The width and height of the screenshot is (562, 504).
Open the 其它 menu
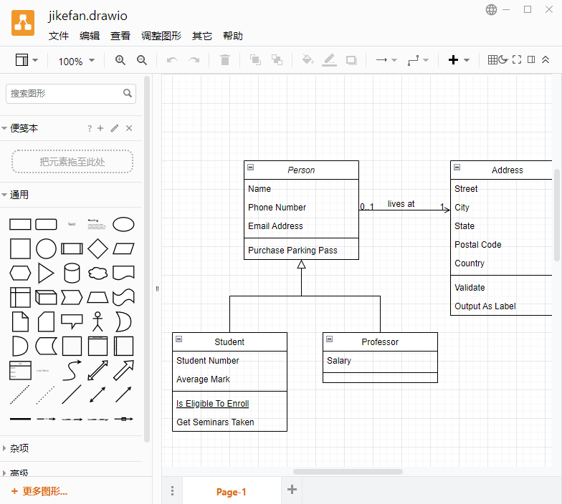202,36
